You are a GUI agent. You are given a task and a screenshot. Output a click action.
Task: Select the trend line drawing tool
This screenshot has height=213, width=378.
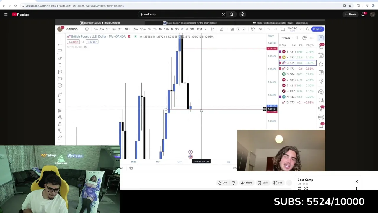pyautogui.click(x=60, y=45)
